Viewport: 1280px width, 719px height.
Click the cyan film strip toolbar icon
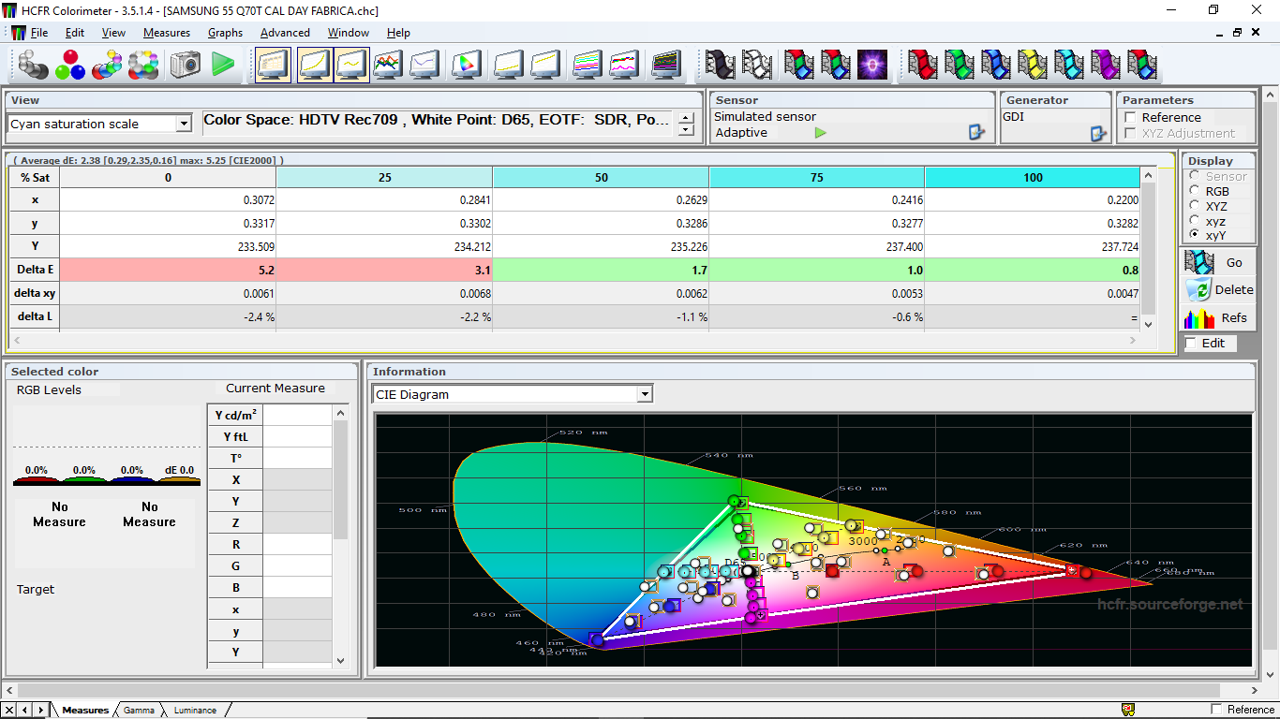click(x=1069, y=65)
